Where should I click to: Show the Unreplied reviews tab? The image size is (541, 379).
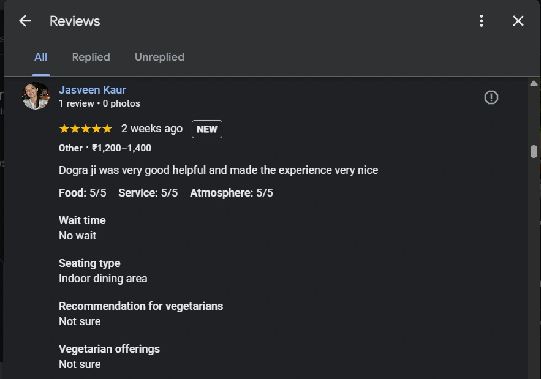[159, 57]
